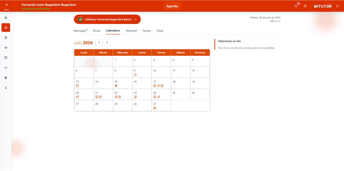Click the music note event on July 24
This screenshot has width=344, height=171.
pyautogui.click(x=158, y=97)
